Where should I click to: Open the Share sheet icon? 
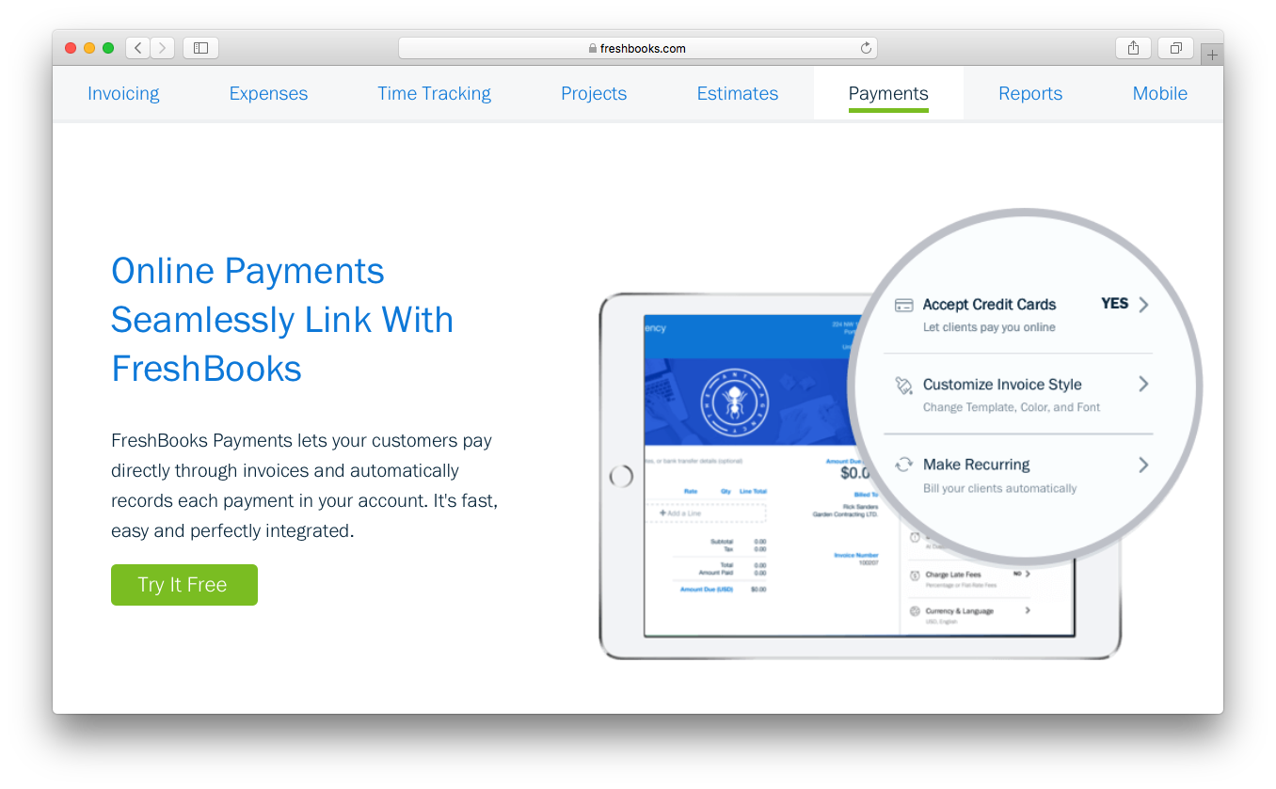click(1133, 48)
